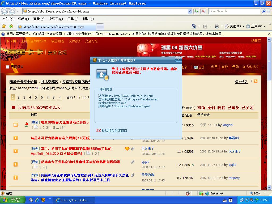
Task: Expand the Home button dropdown arrow
Action: (199, 26)
